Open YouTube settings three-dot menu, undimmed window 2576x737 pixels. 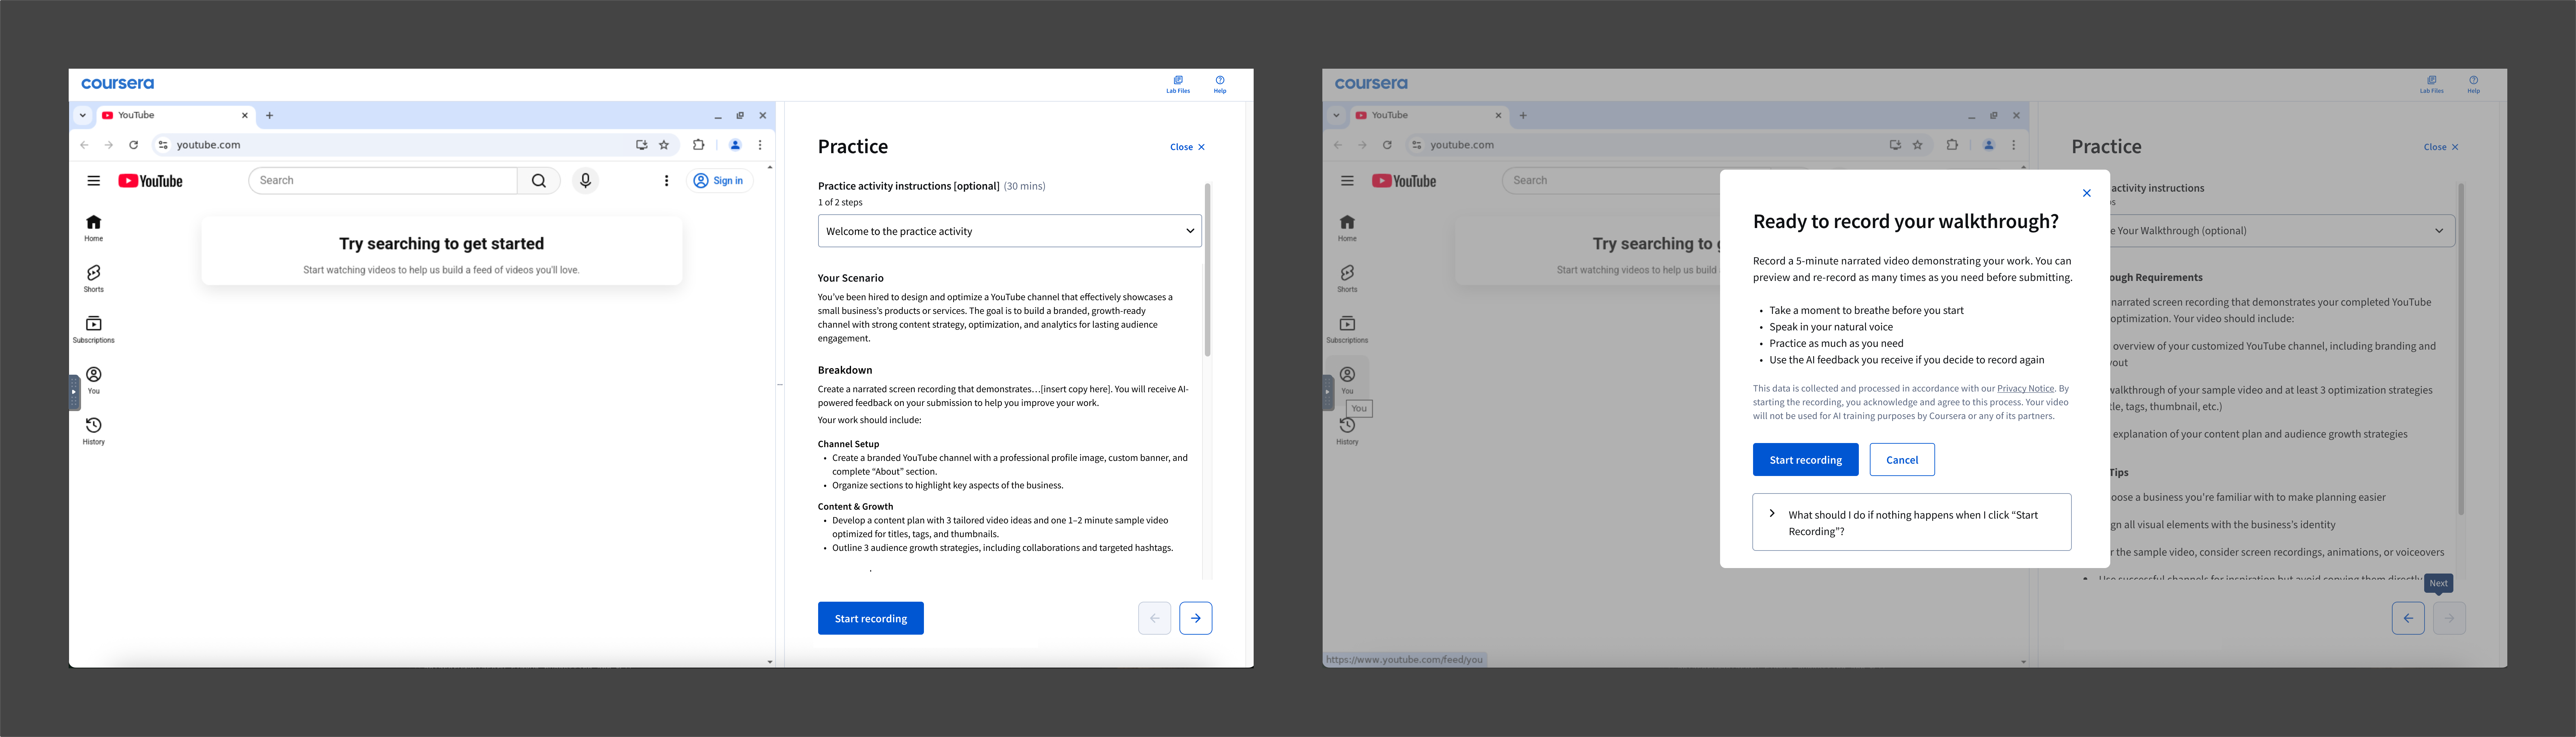point(667,181)
